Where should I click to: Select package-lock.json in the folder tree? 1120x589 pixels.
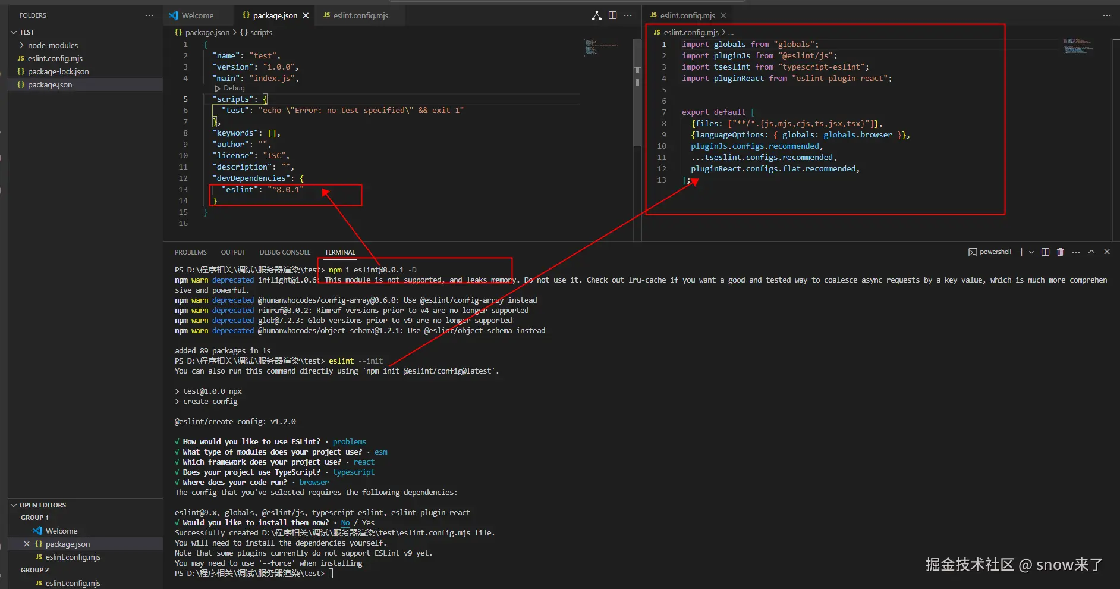click(x=58, y=71)
